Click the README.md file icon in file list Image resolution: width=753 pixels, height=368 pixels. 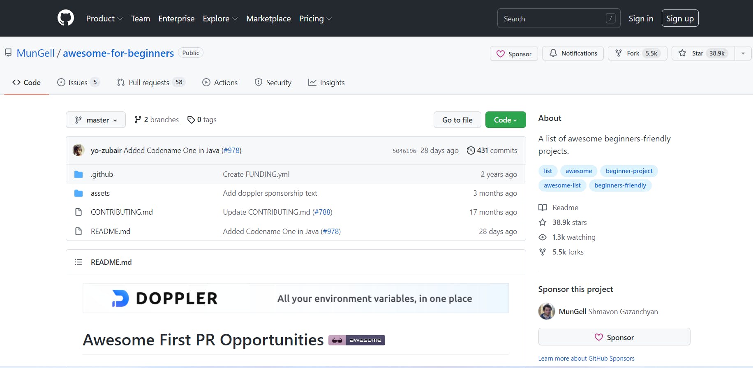[79, 231]
